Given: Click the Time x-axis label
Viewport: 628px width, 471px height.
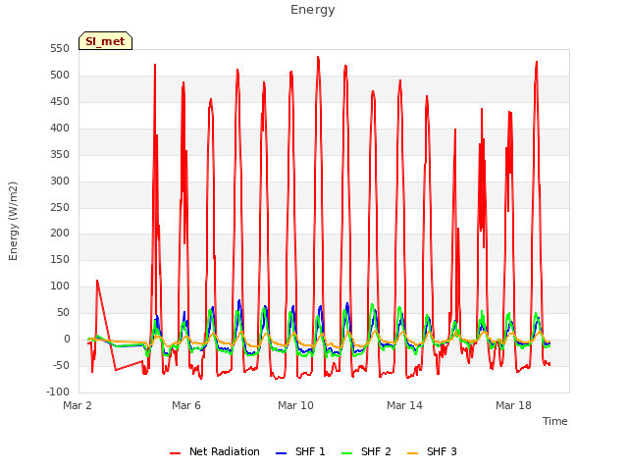Looking at the screenshot, I should [x=554, y=421].
